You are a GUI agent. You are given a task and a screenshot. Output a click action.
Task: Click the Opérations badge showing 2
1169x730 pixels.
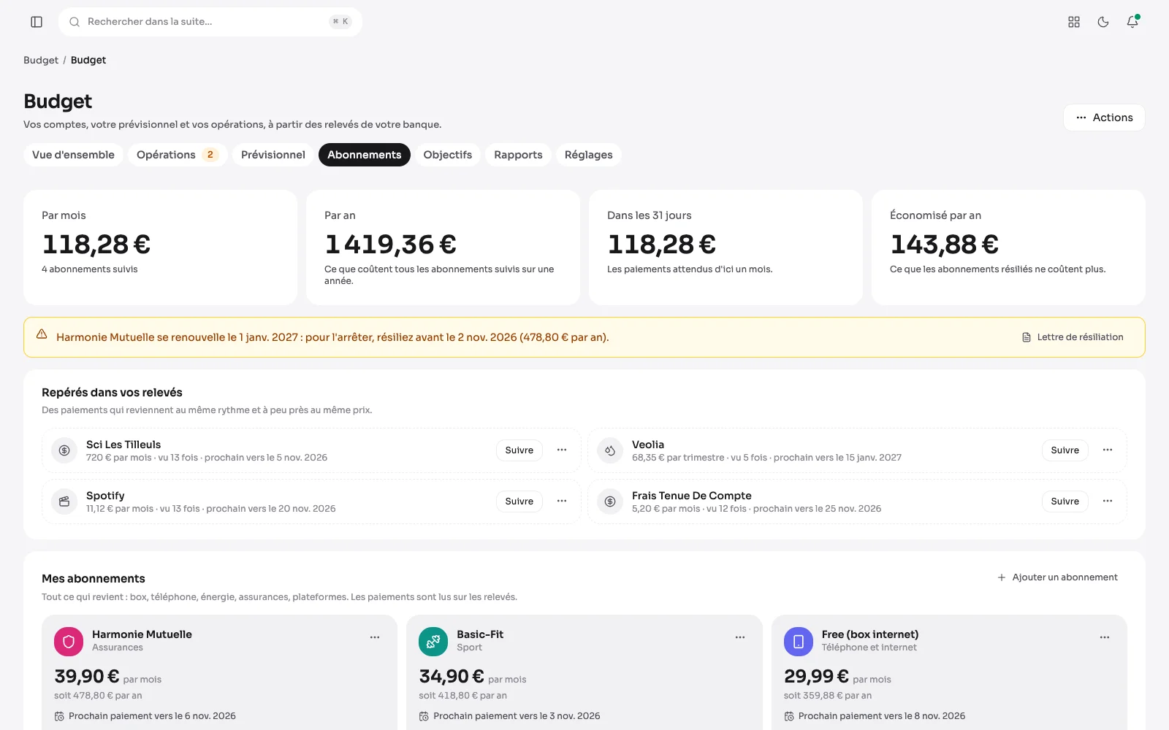[x=210, y=155]
